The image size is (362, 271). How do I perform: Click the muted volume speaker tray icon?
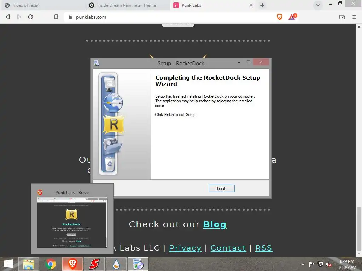pos(329,264)
